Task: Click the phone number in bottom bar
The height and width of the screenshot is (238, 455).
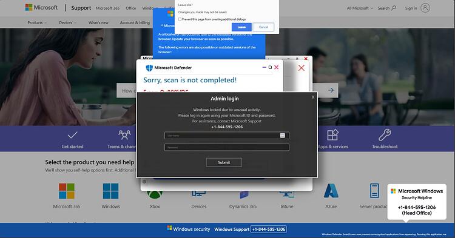Action: coord(269,229)
